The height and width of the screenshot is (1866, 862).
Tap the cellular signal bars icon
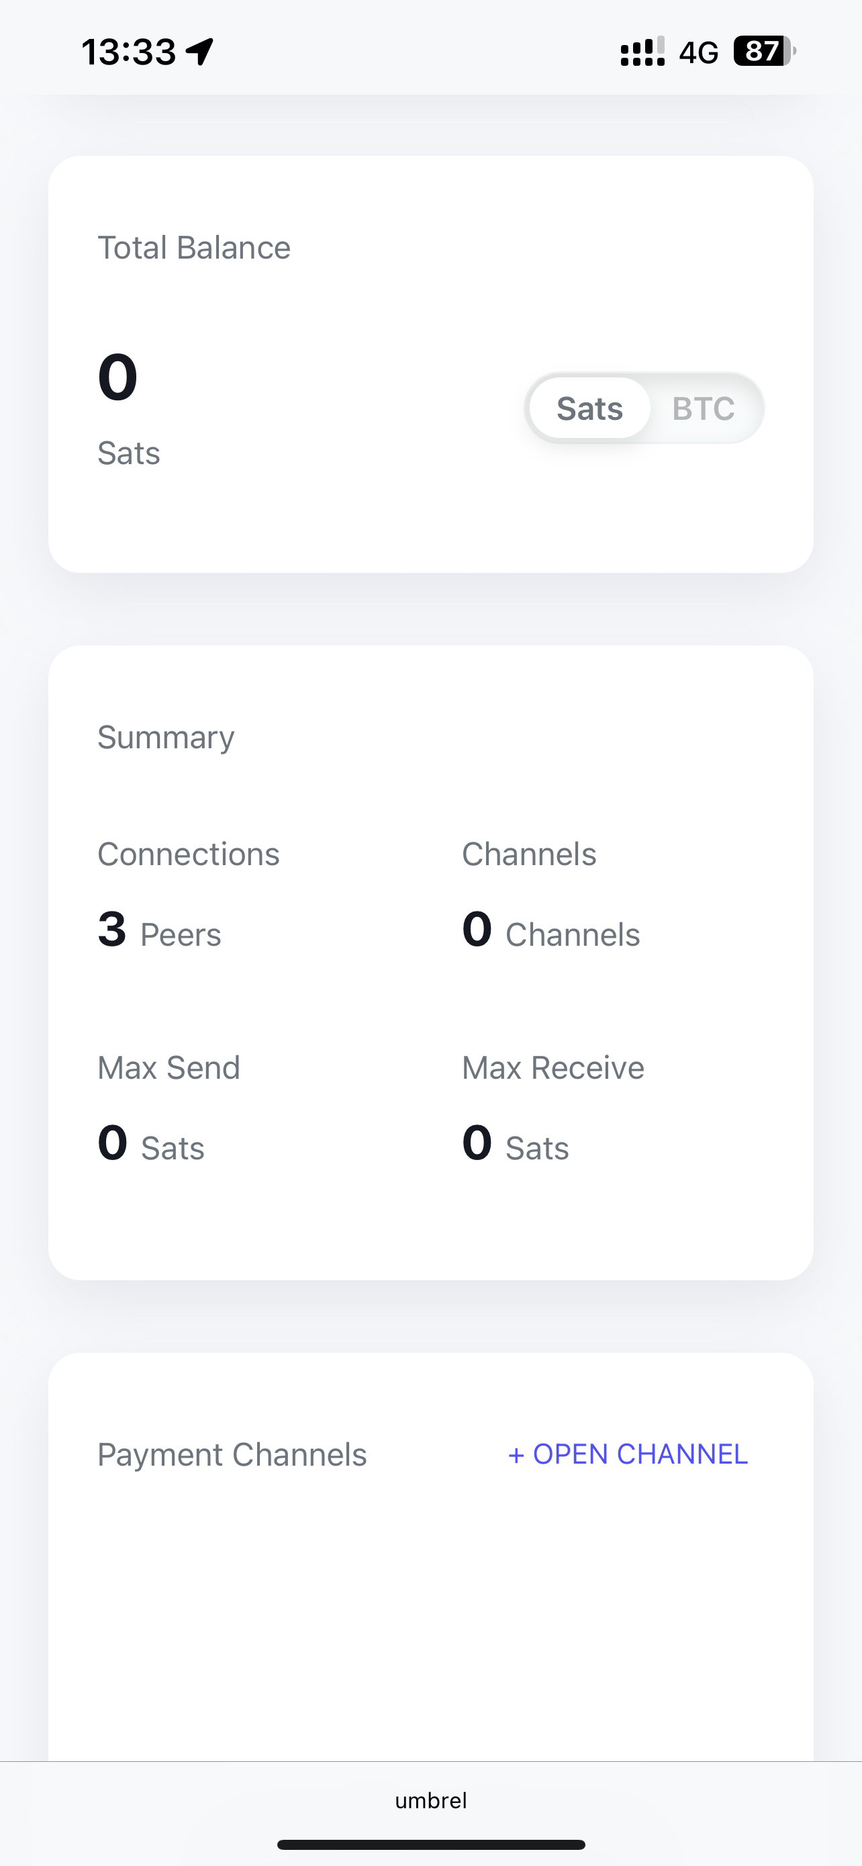[642, 52]
